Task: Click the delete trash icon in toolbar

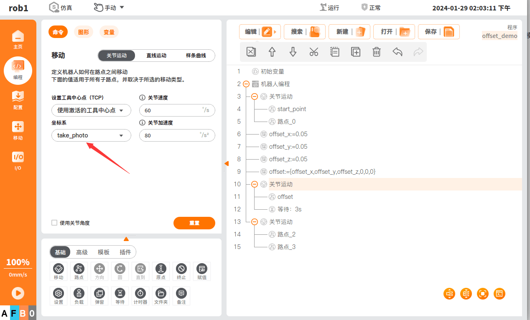Action: [377, 52]
